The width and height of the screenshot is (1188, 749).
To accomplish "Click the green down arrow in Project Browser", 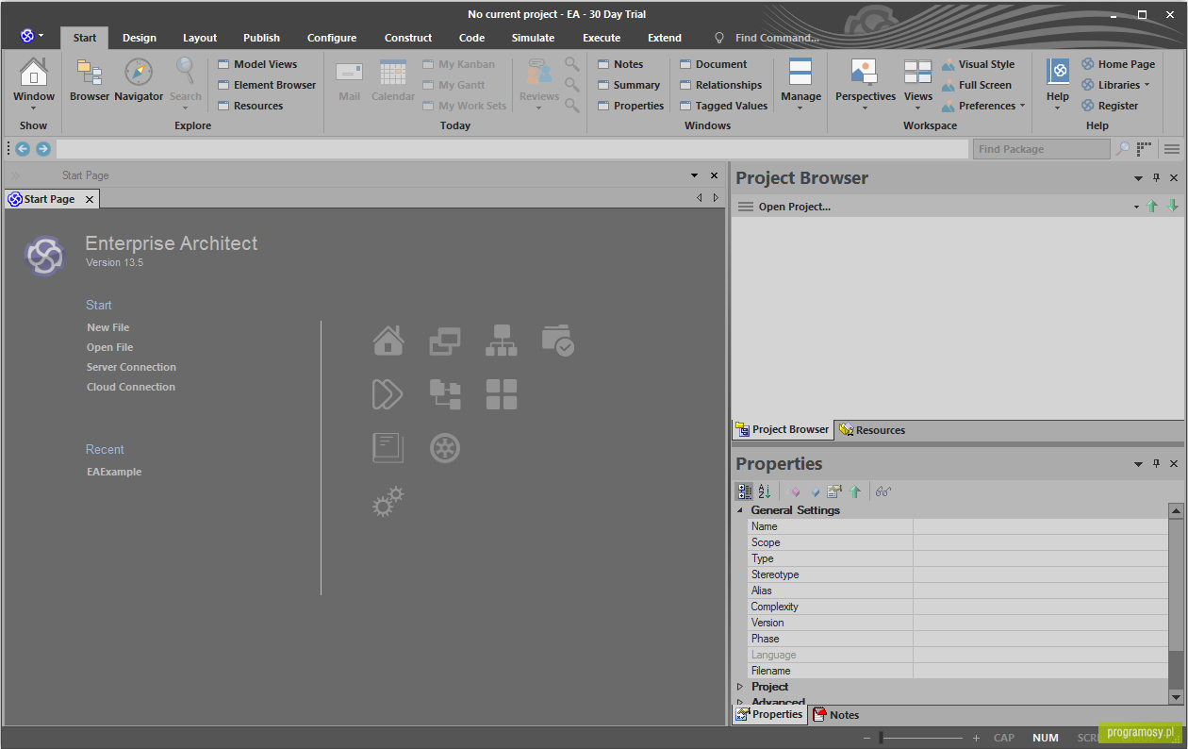I will coord(1173,206).
